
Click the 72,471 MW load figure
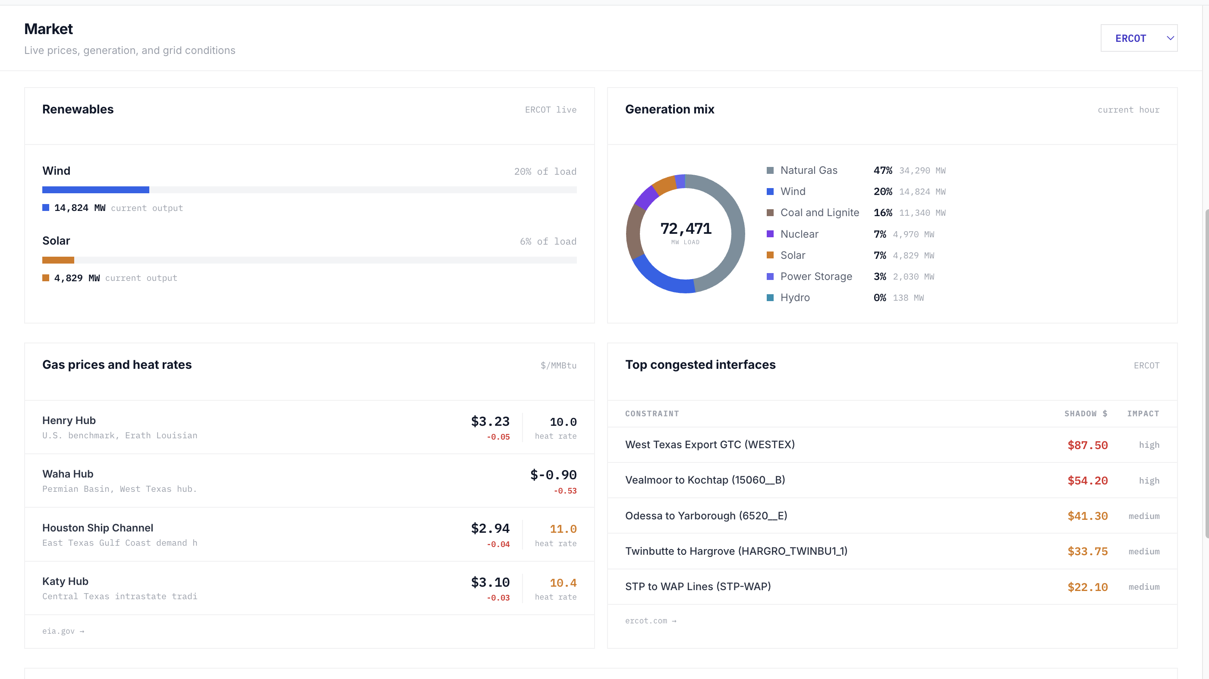pos(686,229)
